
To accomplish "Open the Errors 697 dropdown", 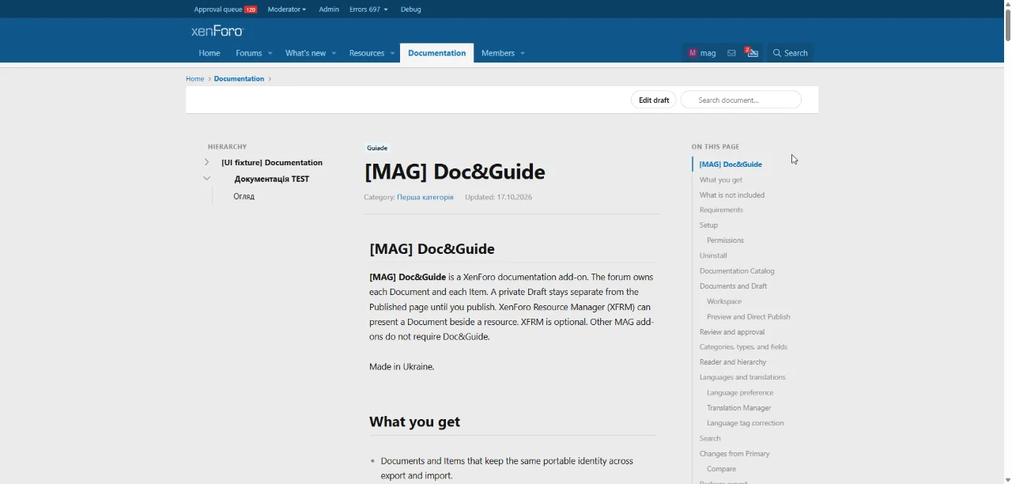I will [368, 9].
